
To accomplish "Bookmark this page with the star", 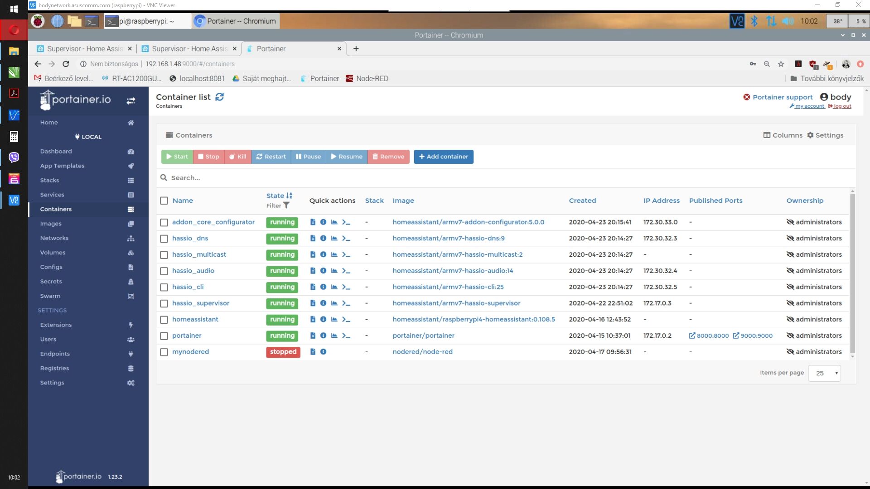I will pyautogui.click(x=781, y=64).
